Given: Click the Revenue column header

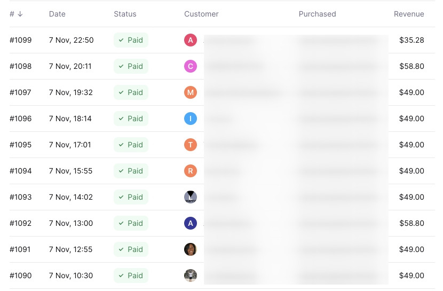Looking at the screenshot, I should tap(409, 14).
